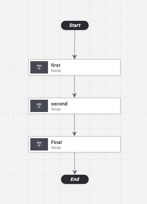Click the arrowhead entering the second step

click(74, 95)
